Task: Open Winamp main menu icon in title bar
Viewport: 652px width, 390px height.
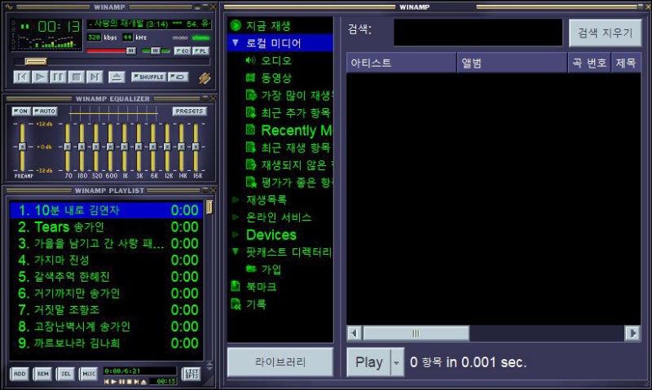Action: pyautogui.click(x=9, y=7)
